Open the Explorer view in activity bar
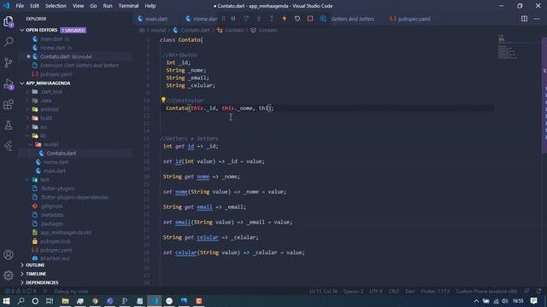Screen dimensions: 547x307 [9, 21]
